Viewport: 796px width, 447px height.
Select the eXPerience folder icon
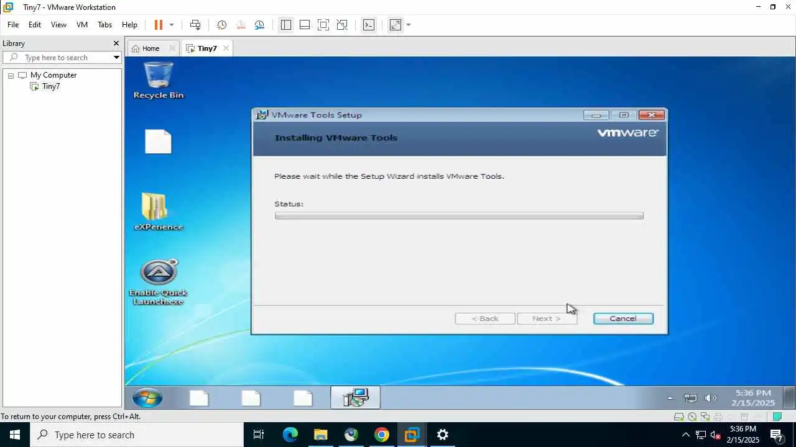click(x=159, y=211)
